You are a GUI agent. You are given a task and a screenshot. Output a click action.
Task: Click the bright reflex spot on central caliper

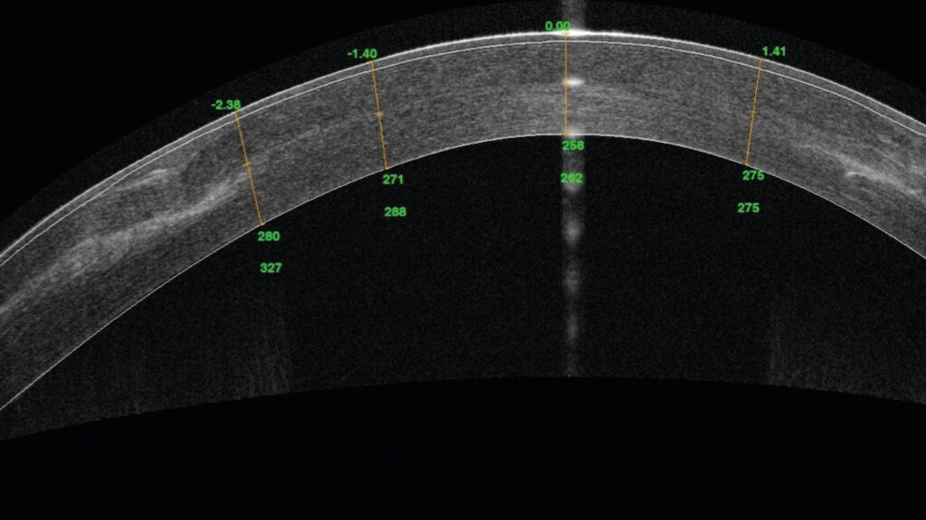572,81
